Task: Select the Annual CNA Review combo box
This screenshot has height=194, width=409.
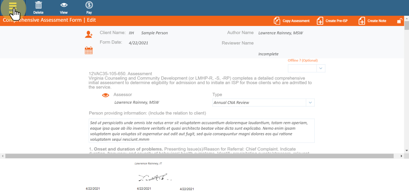Action: pos(259,103)
